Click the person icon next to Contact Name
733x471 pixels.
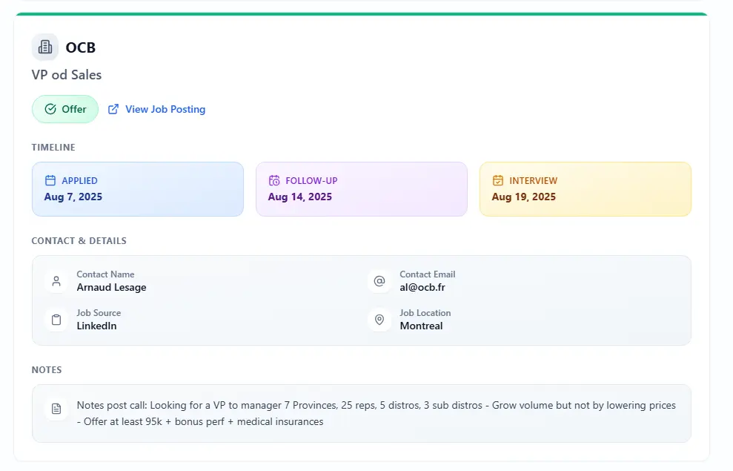56,281
